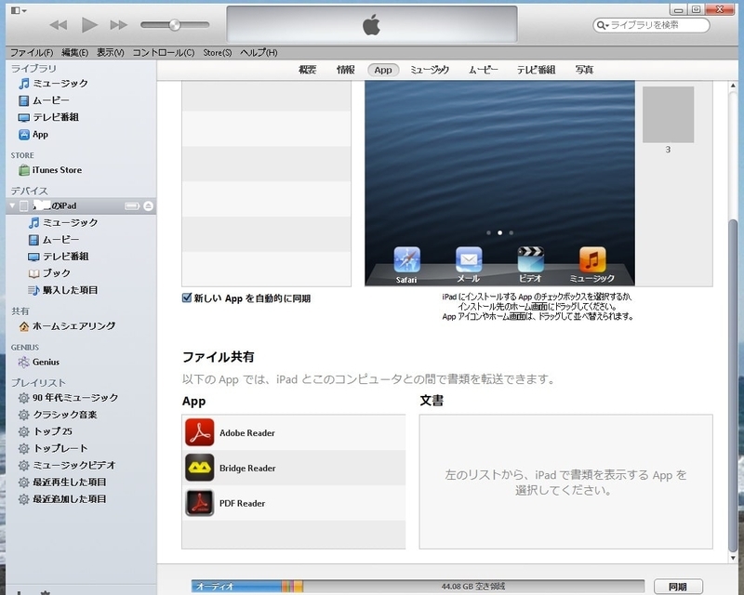The height and width of the screenshot is (595, 744).
Task: Open the window menu dropdown in the top-left corner
Action: [19, 10]
